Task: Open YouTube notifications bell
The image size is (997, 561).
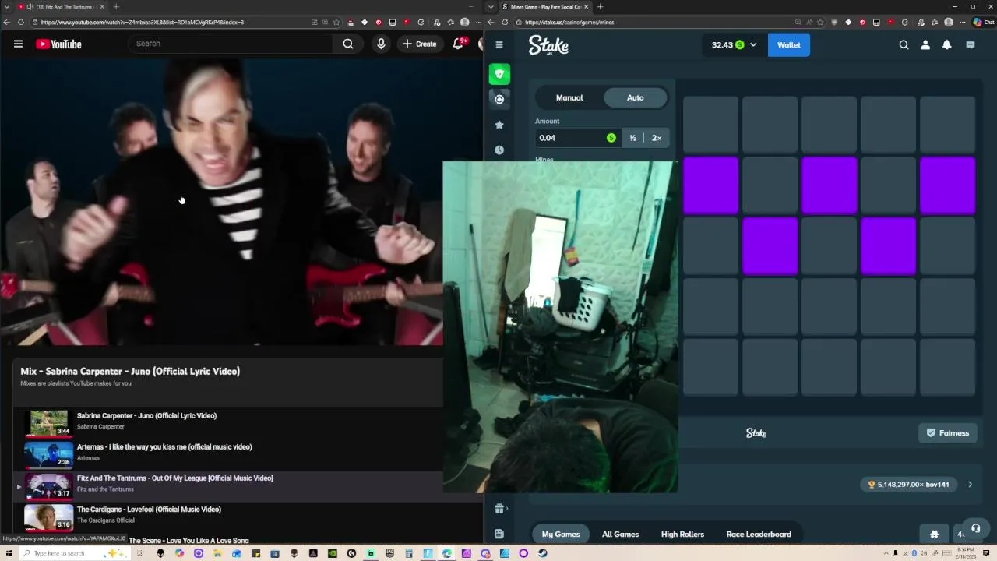Action: [x=458, y=44]
